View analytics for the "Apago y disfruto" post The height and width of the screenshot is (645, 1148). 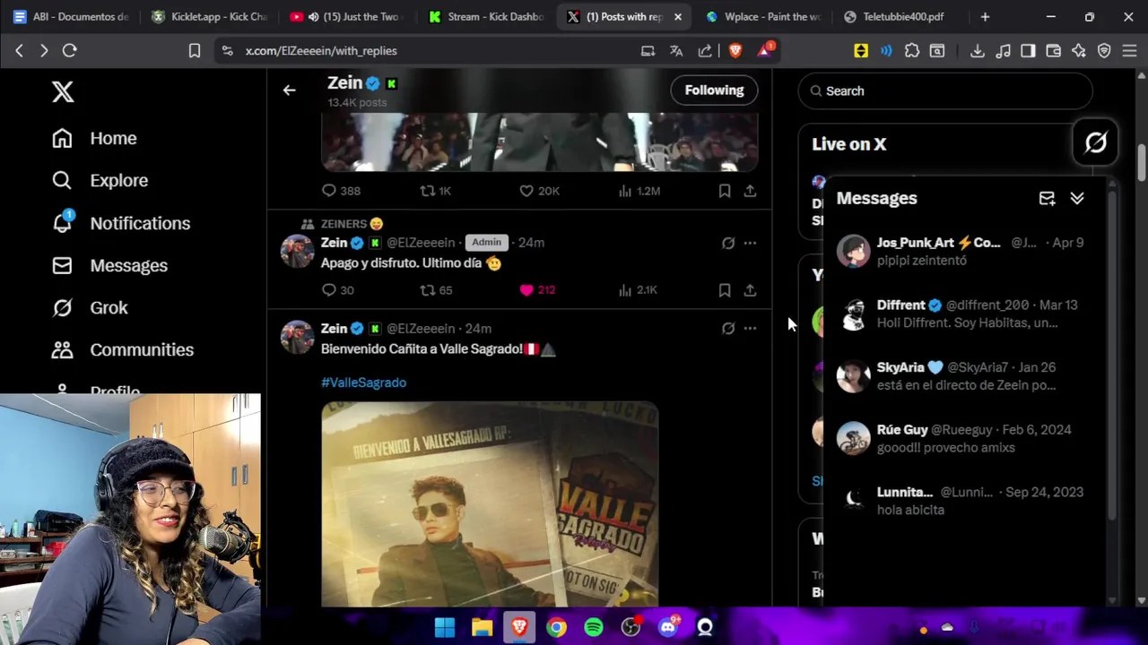(x=638, y=290)
